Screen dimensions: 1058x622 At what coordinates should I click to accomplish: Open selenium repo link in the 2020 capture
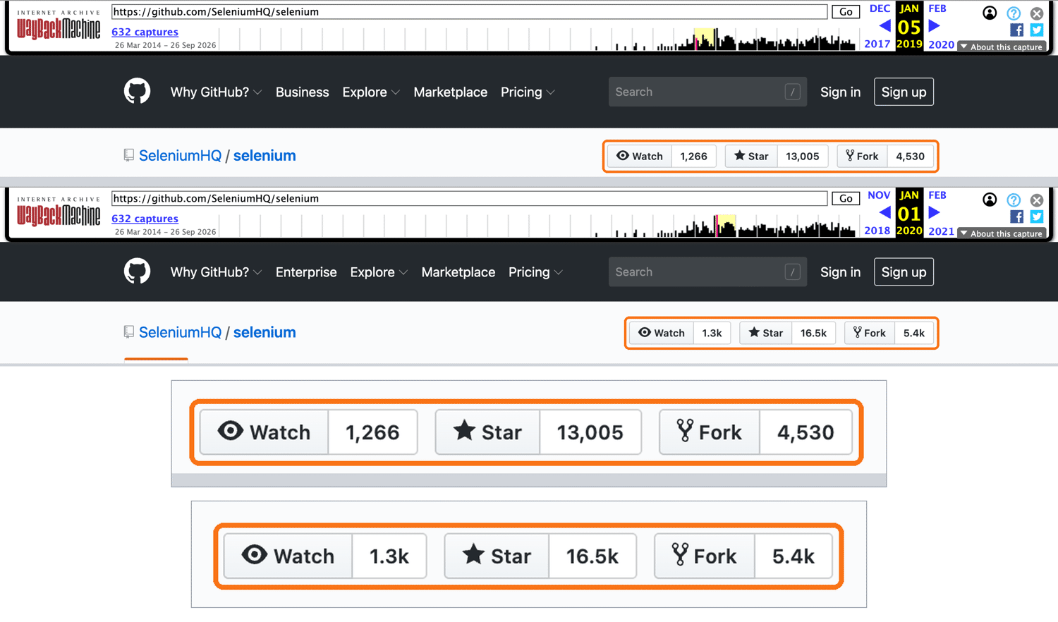(x=264, y=332)
